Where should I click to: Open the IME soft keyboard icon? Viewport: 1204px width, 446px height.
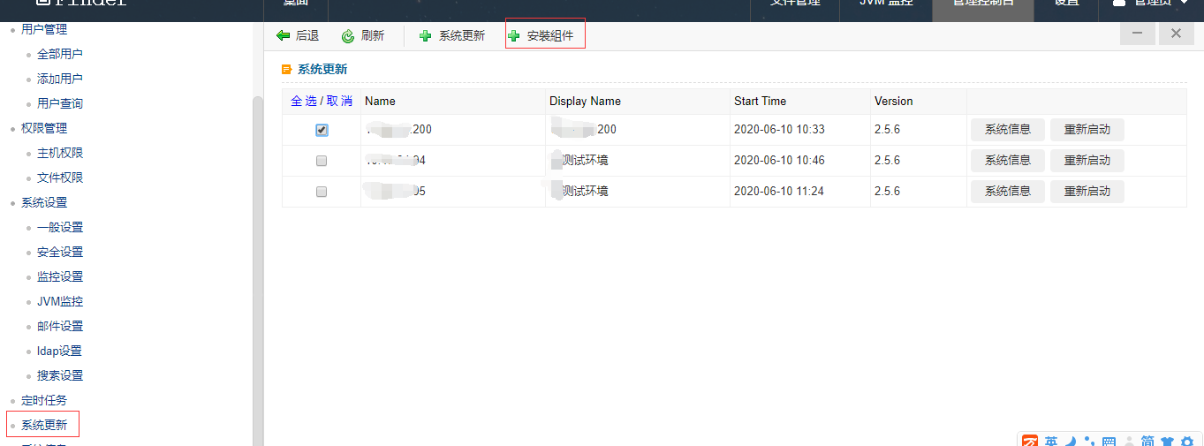click(x=1109, y=441)
